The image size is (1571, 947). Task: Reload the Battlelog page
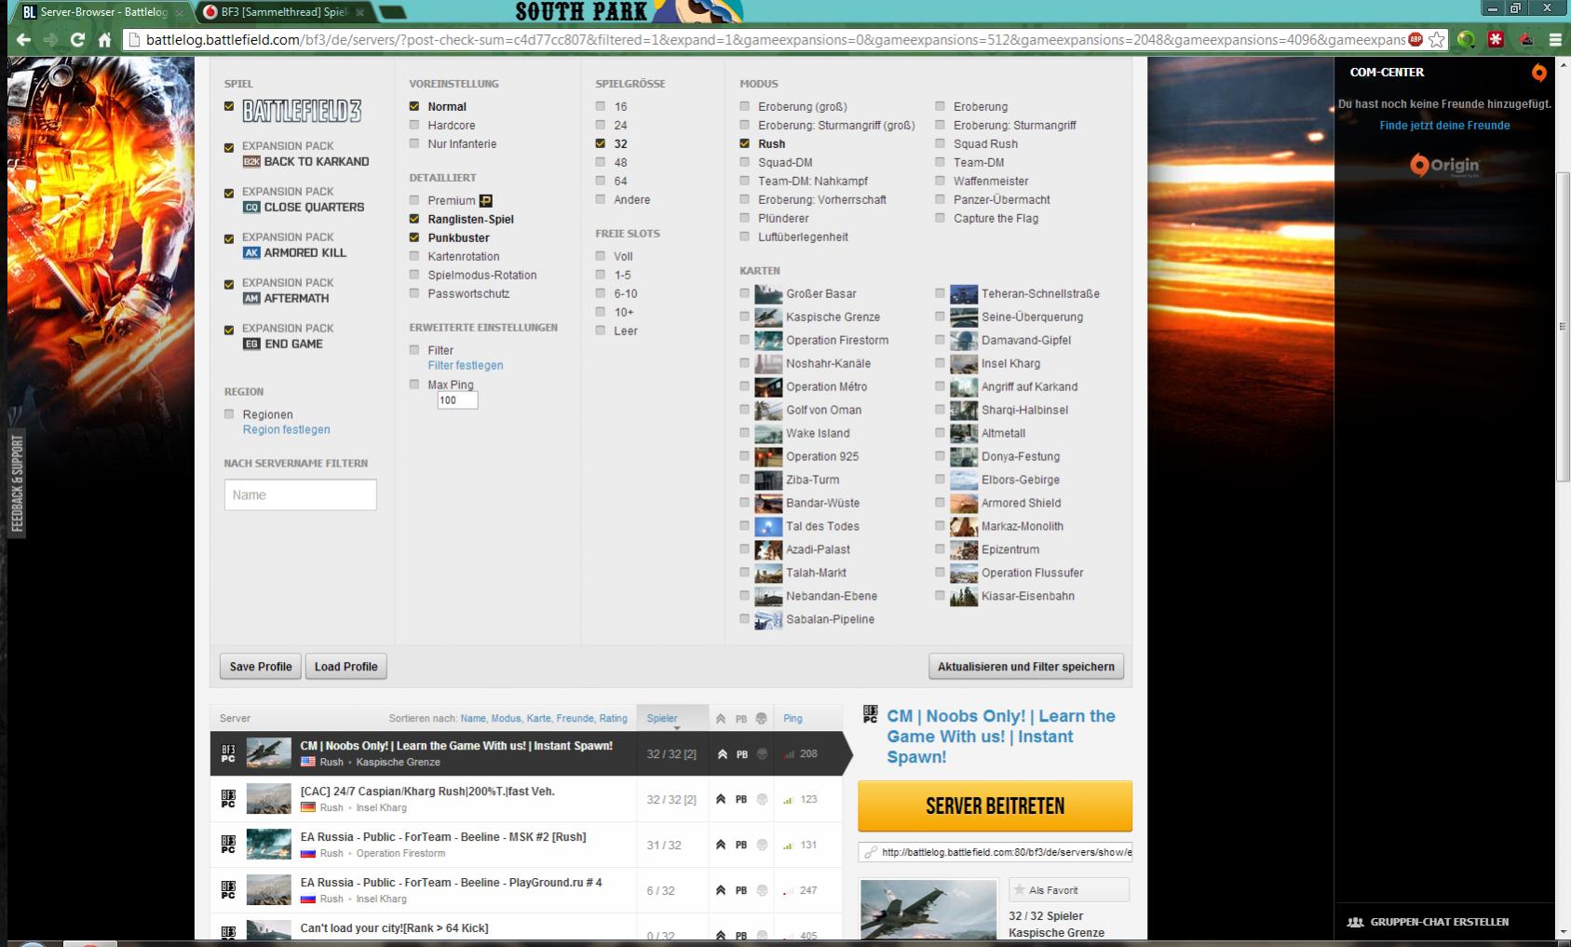point(77,40)
